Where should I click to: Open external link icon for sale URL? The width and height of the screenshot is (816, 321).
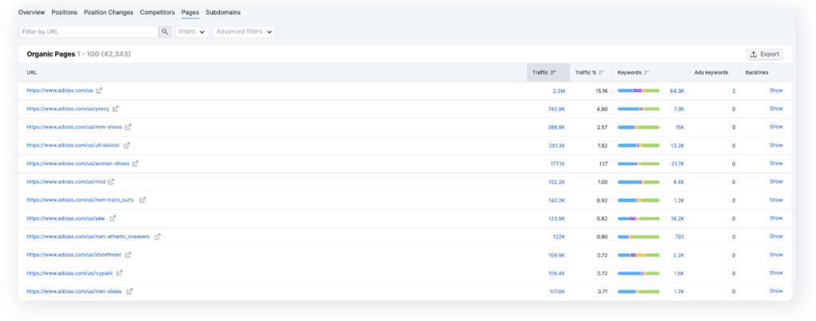pos(112,219)
